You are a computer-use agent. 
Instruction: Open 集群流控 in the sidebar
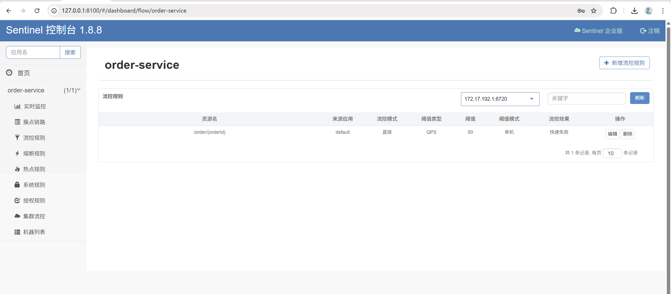pos(34,216)
